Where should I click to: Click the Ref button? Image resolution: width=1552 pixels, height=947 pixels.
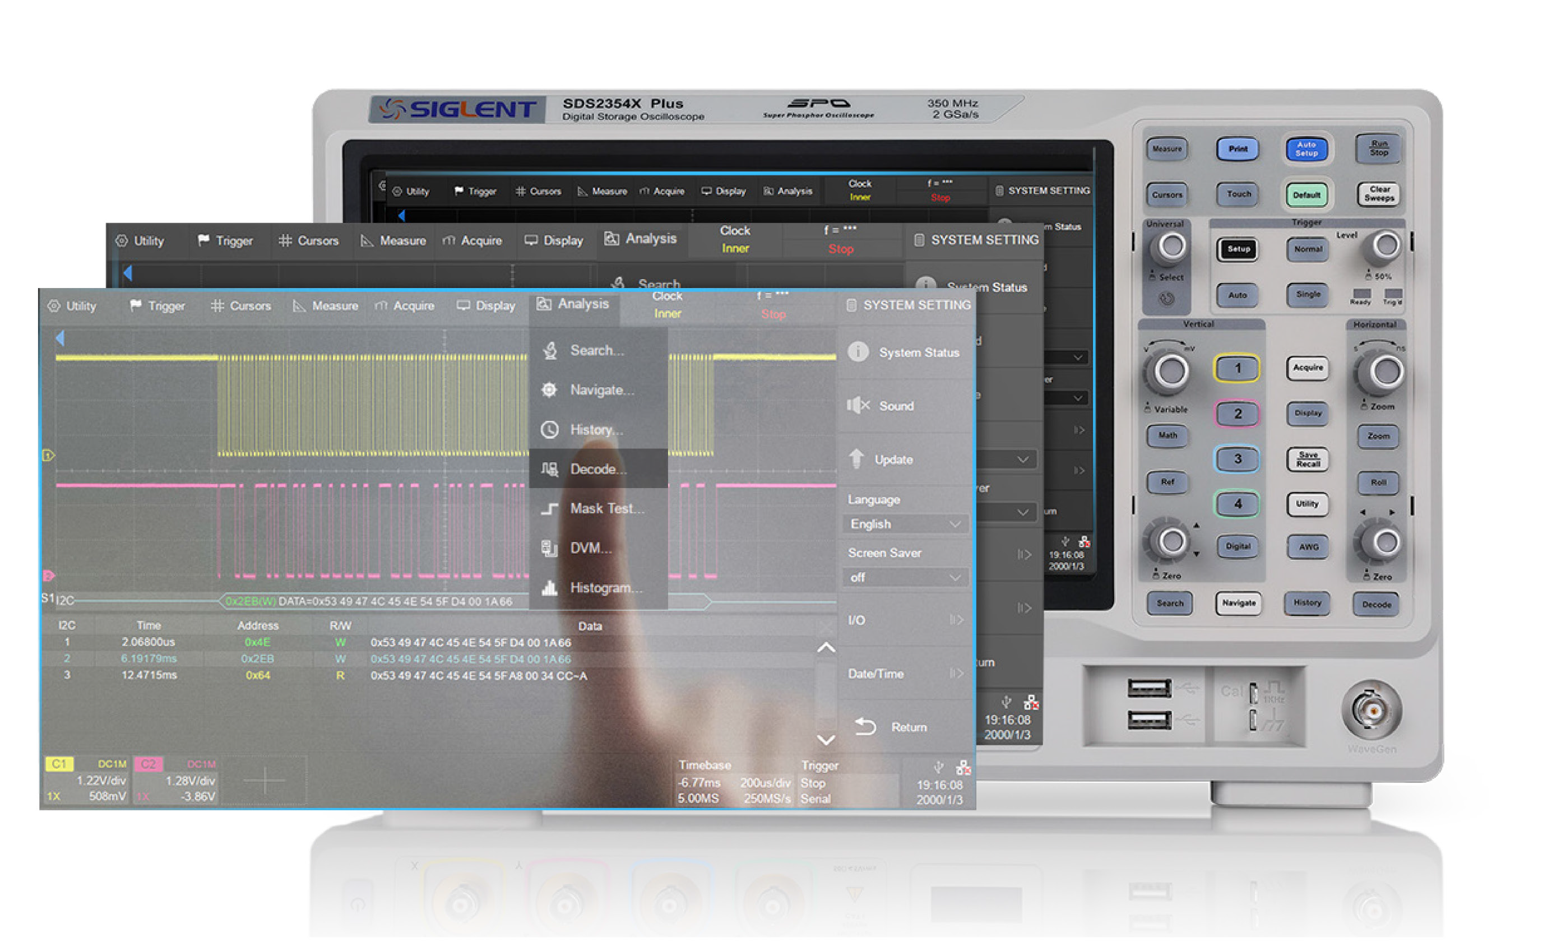[1167, 482]
